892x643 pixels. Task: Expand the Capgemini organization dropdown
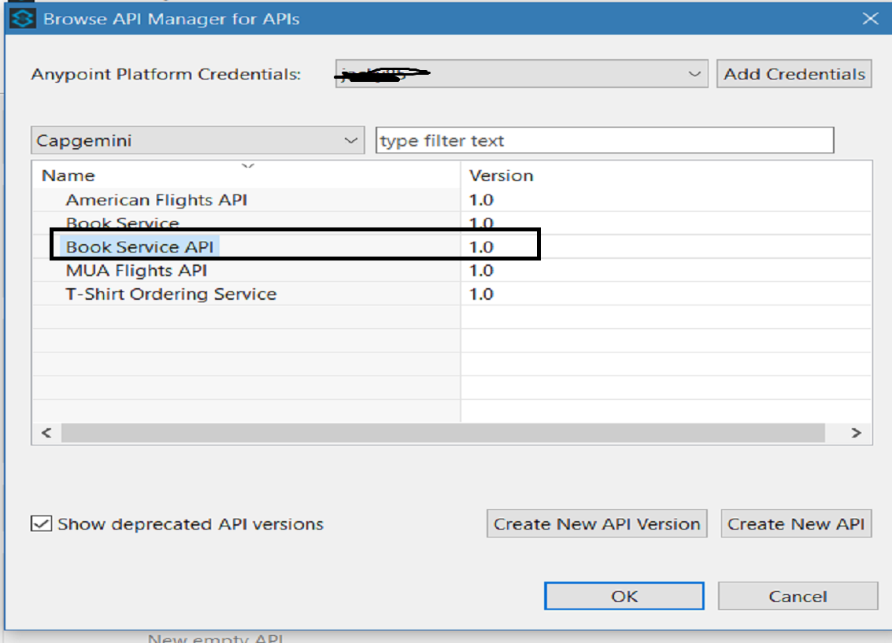[350, 141]
